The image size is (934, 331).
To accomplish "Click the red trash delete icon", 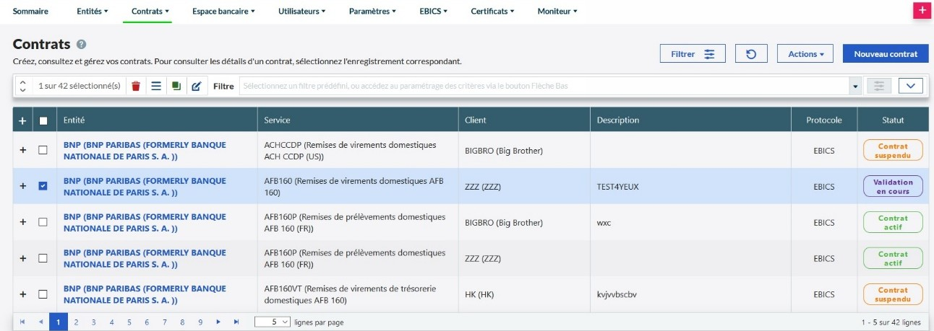I will pyautogui.click(x=136, y=86).
